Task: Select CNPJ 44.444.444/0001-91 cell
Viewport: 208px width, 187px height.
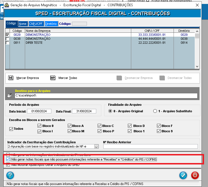Action: (x=152, y=39)
